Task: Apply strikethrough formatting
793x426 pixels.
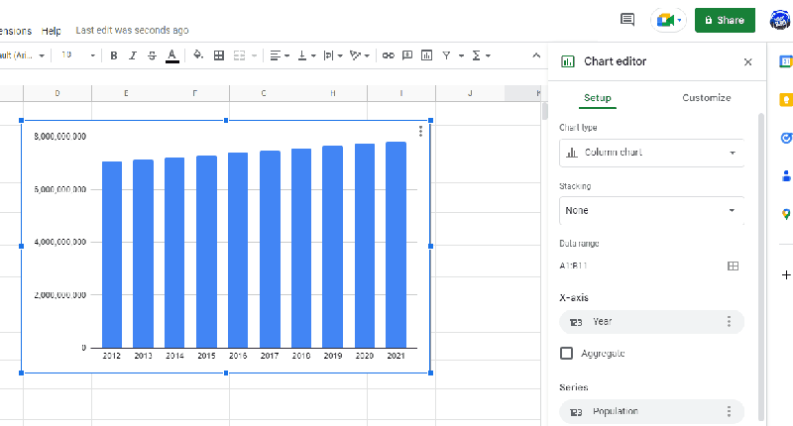Action: click(x=152, y=55)
